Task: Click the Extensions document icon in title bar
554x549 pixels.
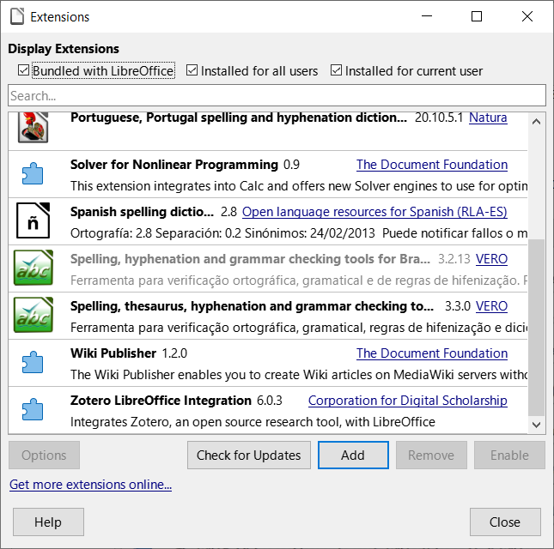Action: 17,16
